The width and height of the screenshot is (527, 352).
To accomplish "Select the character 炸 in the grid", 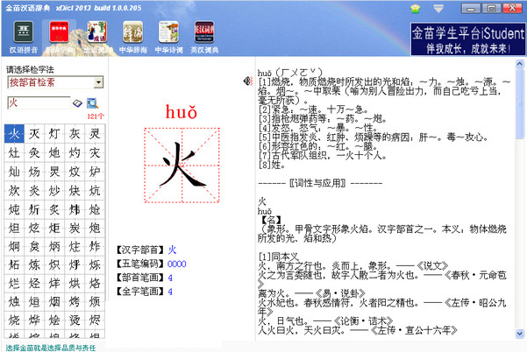I will tap(95, 246).
